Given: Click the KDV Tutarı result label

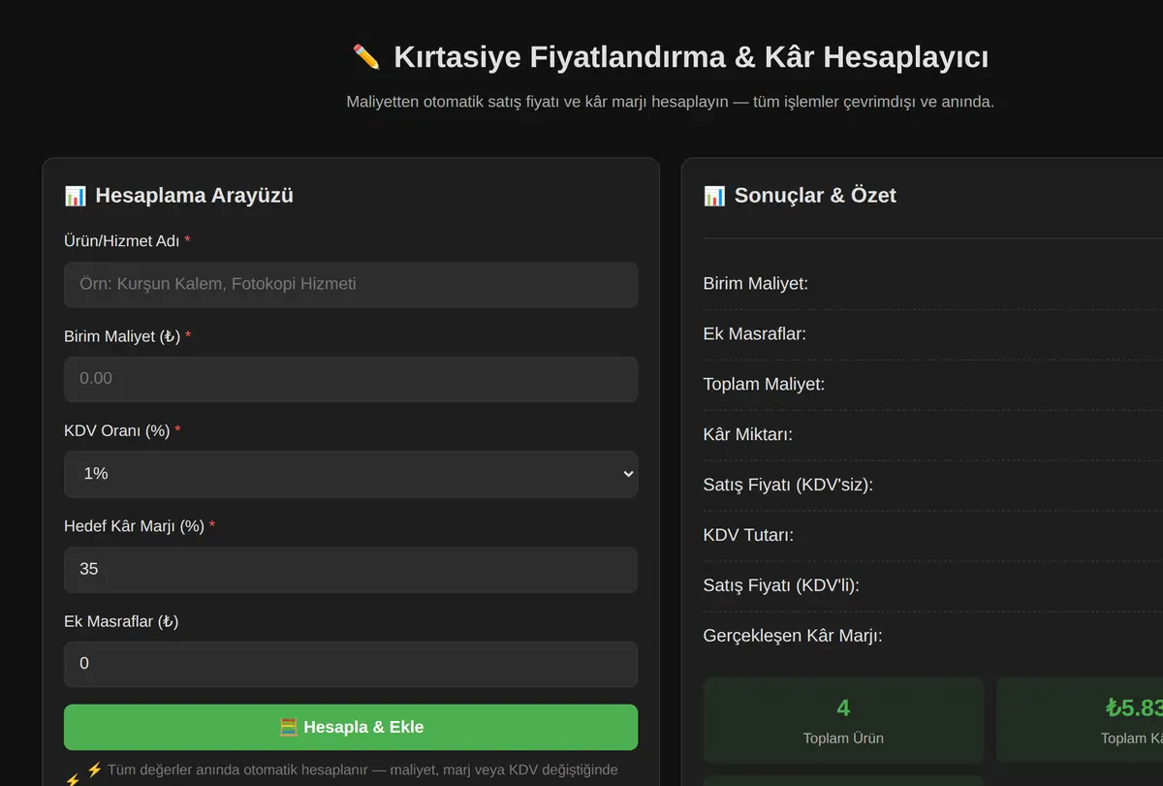Looking at the screenshot, I should point(748,536).
